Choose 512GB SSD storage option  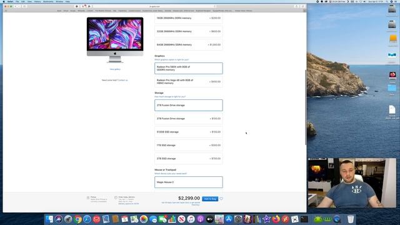pos(189,132)
